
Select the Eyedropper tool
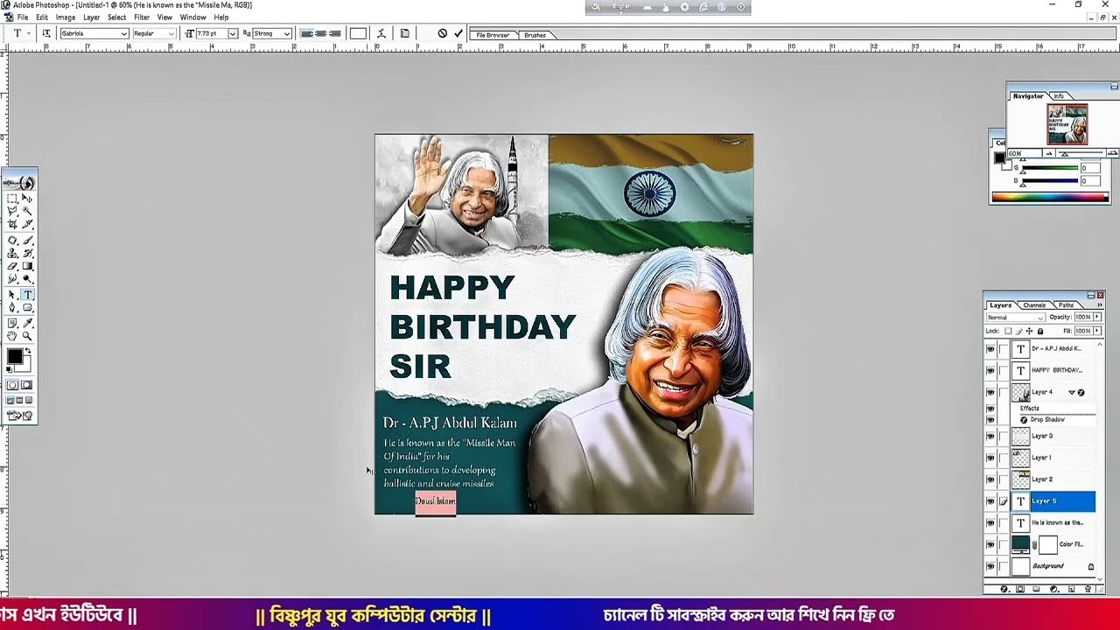27,323
